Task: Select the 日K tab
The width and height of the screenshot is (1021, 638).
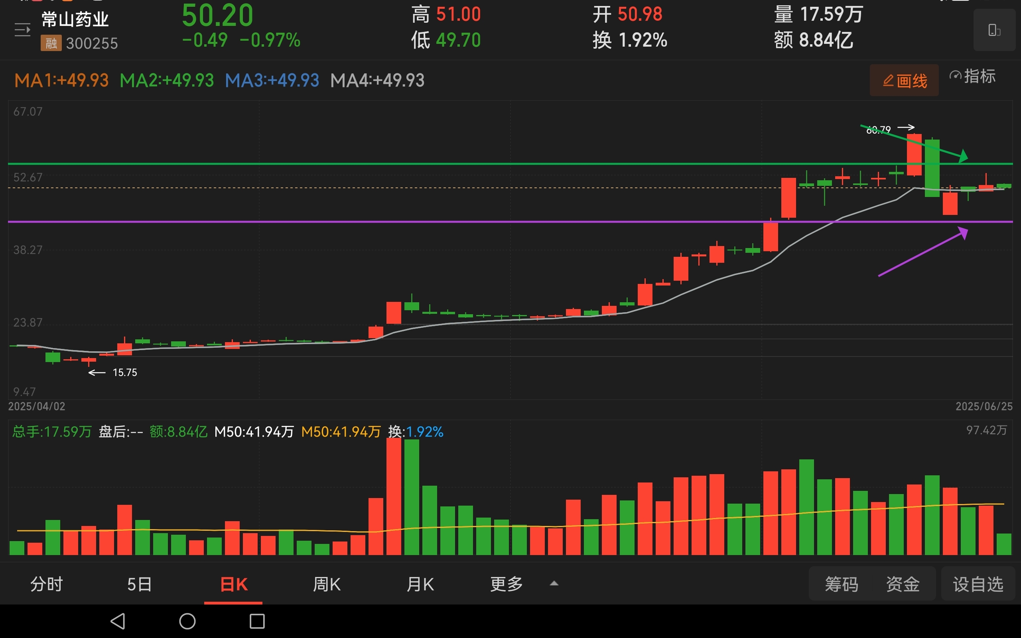Action: point(233,585)
